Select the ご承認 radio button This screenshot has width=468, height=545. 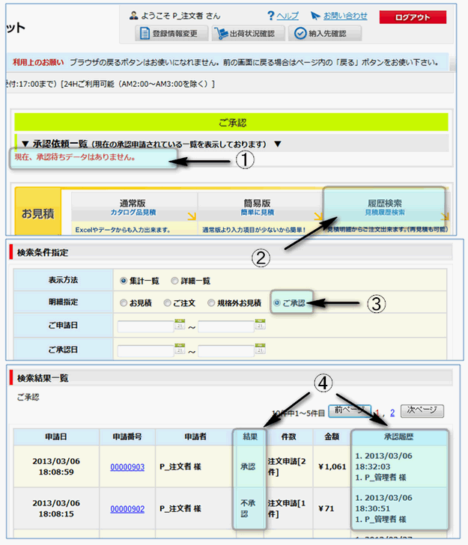(277, 302)
